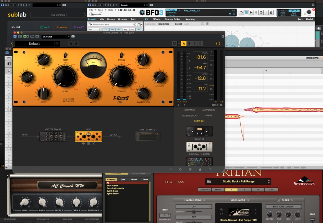Select snapshot A in T-RackS
This screenshot has width=323, height=223.
click(x=184, y=44)
